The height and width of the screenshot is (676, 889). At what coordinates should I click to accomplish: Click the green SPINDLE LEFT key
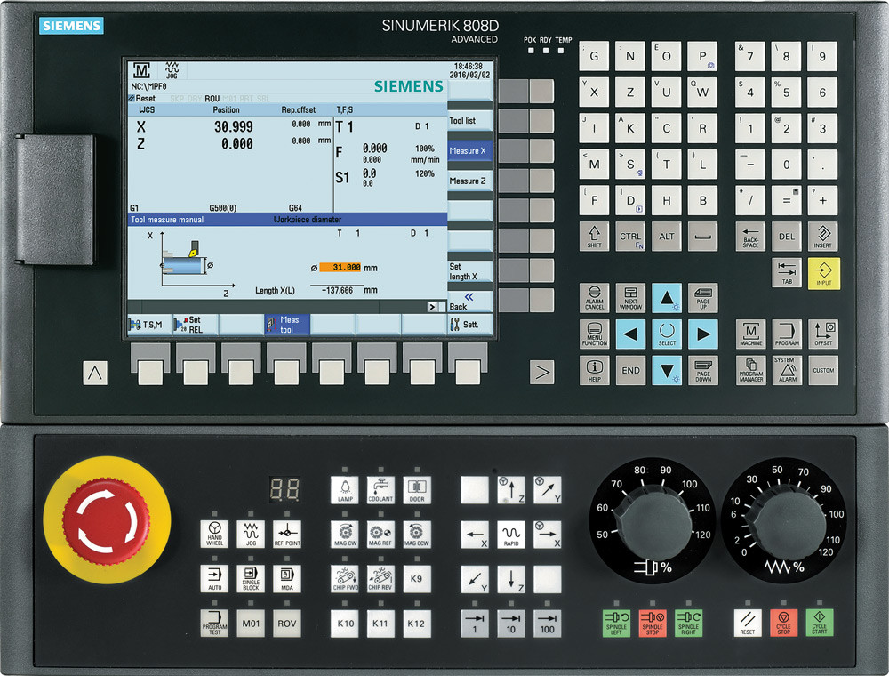[616, 623]
